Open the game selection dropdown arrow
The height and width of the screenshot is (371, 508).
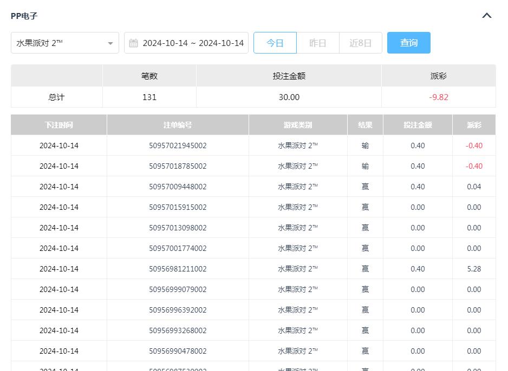pyautogui.click(x=110, y=43)
